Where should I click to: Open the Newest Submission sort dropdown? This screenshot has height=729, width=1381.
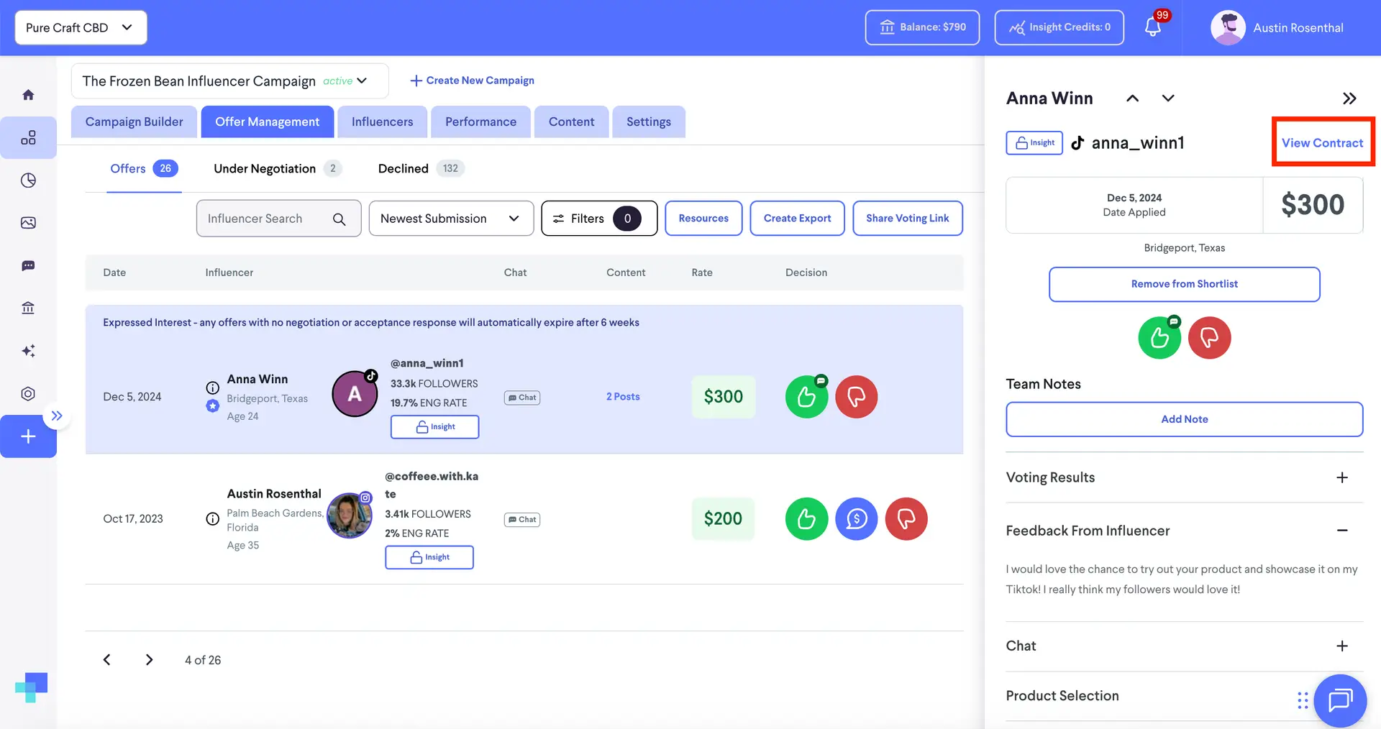[450, 218]
